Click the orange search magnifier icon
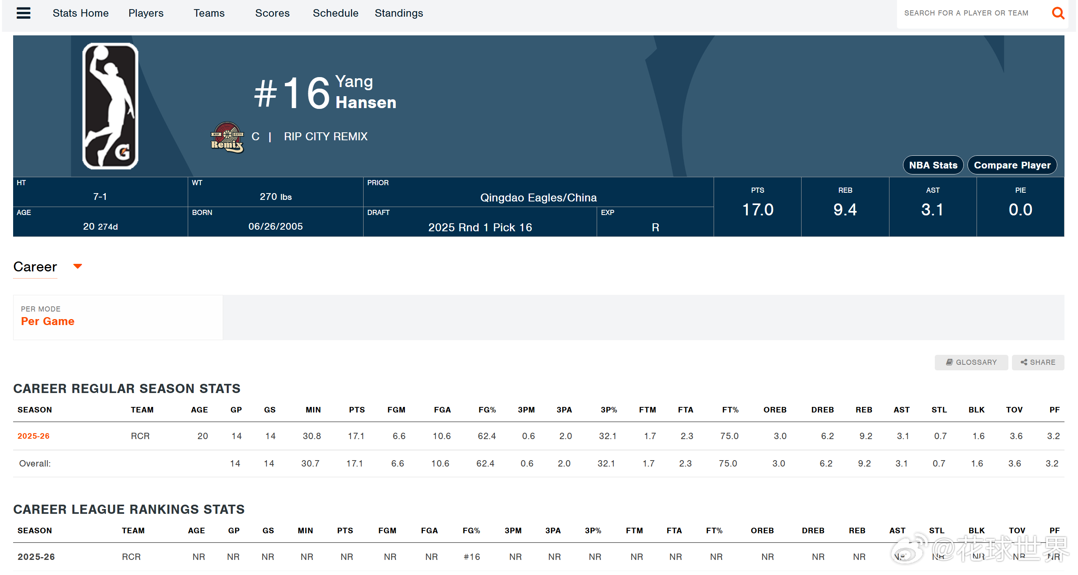The width and height of the screenshot is (1078, 575). coord(1057,14)
